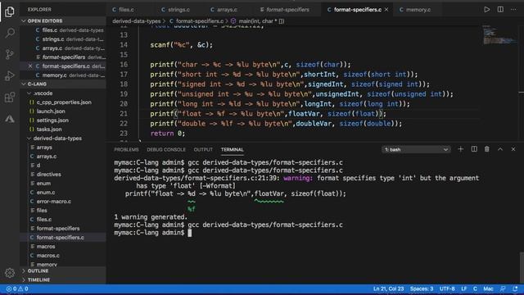Screen dimensions: 524x295
Task: Click line number 21 in gutter
Action: click(x=124, y=114)
